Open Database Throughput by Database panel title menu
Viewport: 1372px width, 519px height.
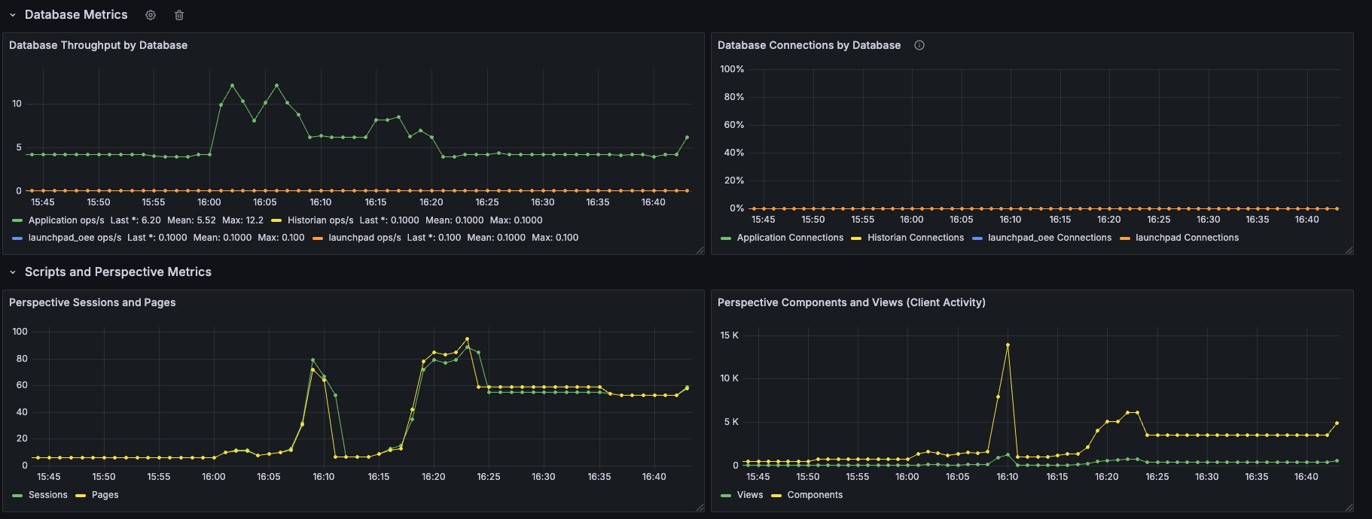[98, 45]
